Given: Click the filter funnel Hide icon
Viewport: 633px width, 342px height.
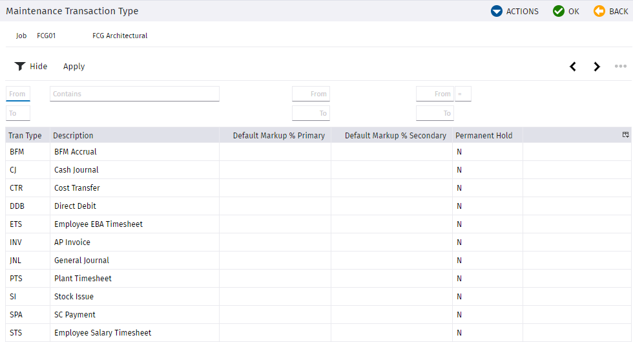Looking at the screenshot, I should [20, 67].
